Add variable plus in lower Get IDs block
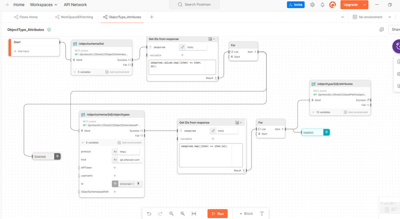 [x=213, y=139]
